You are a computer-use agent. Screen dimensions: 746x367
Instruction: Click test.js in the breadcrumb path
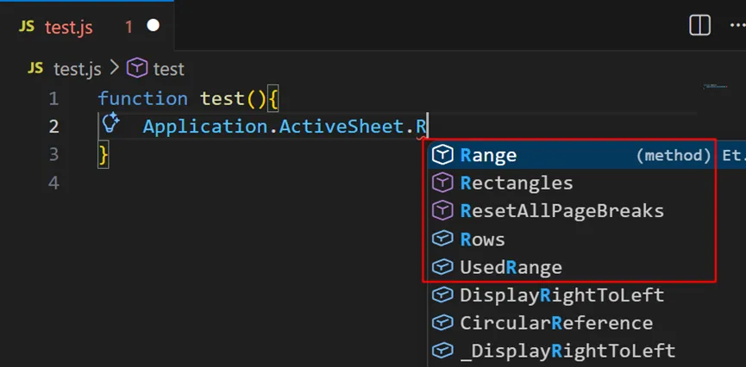point(76,69)
